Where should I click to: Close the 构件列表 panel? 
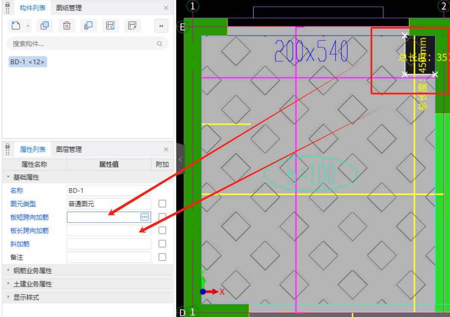click(166, 8)
